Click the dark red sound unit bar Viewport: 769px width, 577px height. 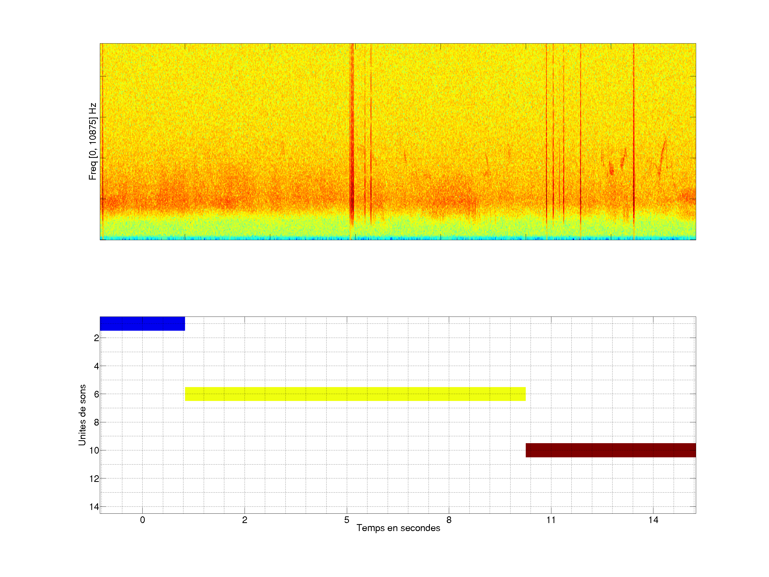click(610, 450)
